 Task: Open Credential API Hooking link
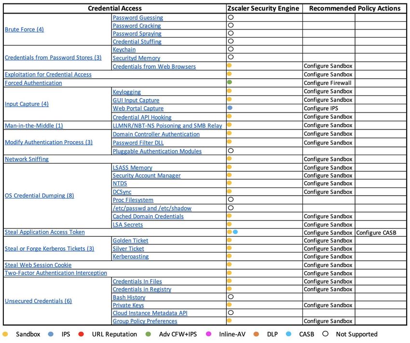(x=142, y=117)
